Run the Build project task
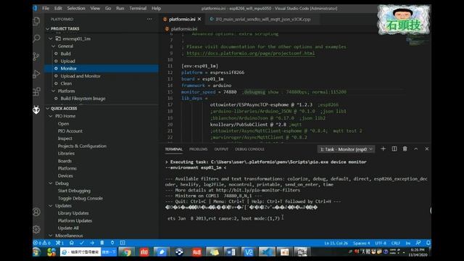The image size is (464, 261). click(66, 54)
